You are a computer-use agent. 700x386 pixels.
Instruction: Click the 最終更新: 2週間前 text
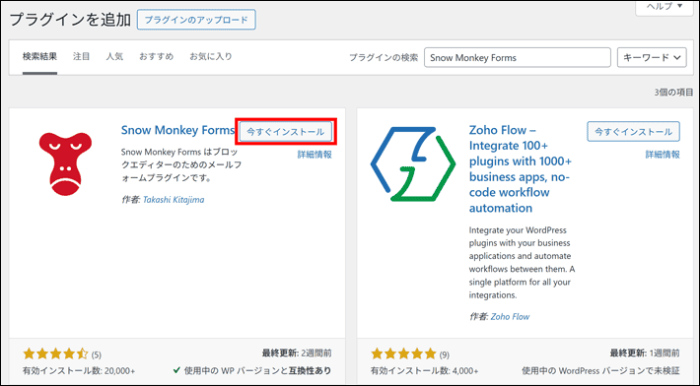click(297, 354)
